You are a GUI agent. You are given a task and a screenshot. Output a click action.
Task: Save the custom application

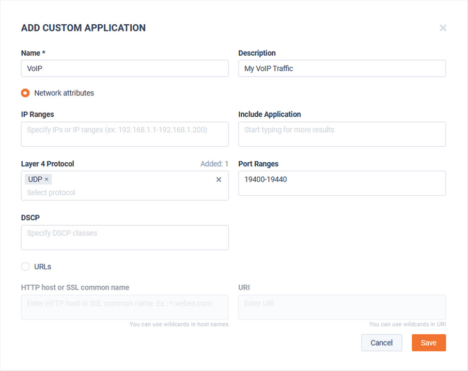point(429,343)
